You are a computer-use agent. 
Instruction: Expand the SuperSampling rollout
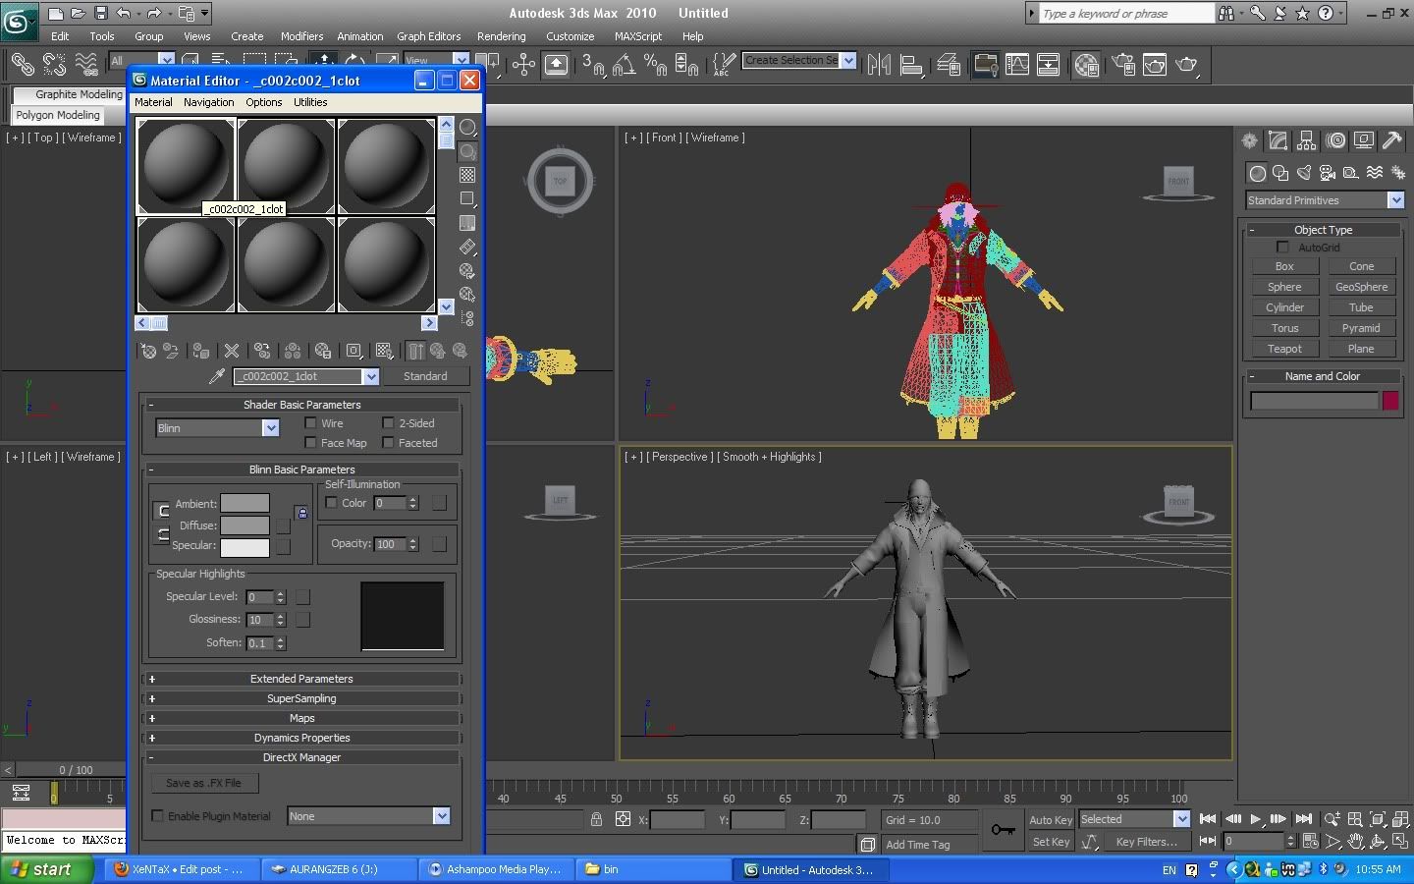302,698
